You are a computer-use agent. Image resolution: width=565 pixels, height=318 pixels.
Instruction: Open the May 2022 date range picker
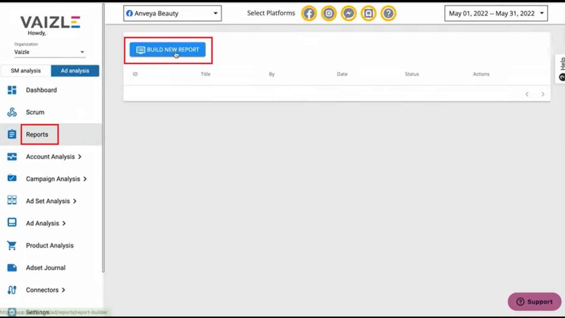(496, 13)
